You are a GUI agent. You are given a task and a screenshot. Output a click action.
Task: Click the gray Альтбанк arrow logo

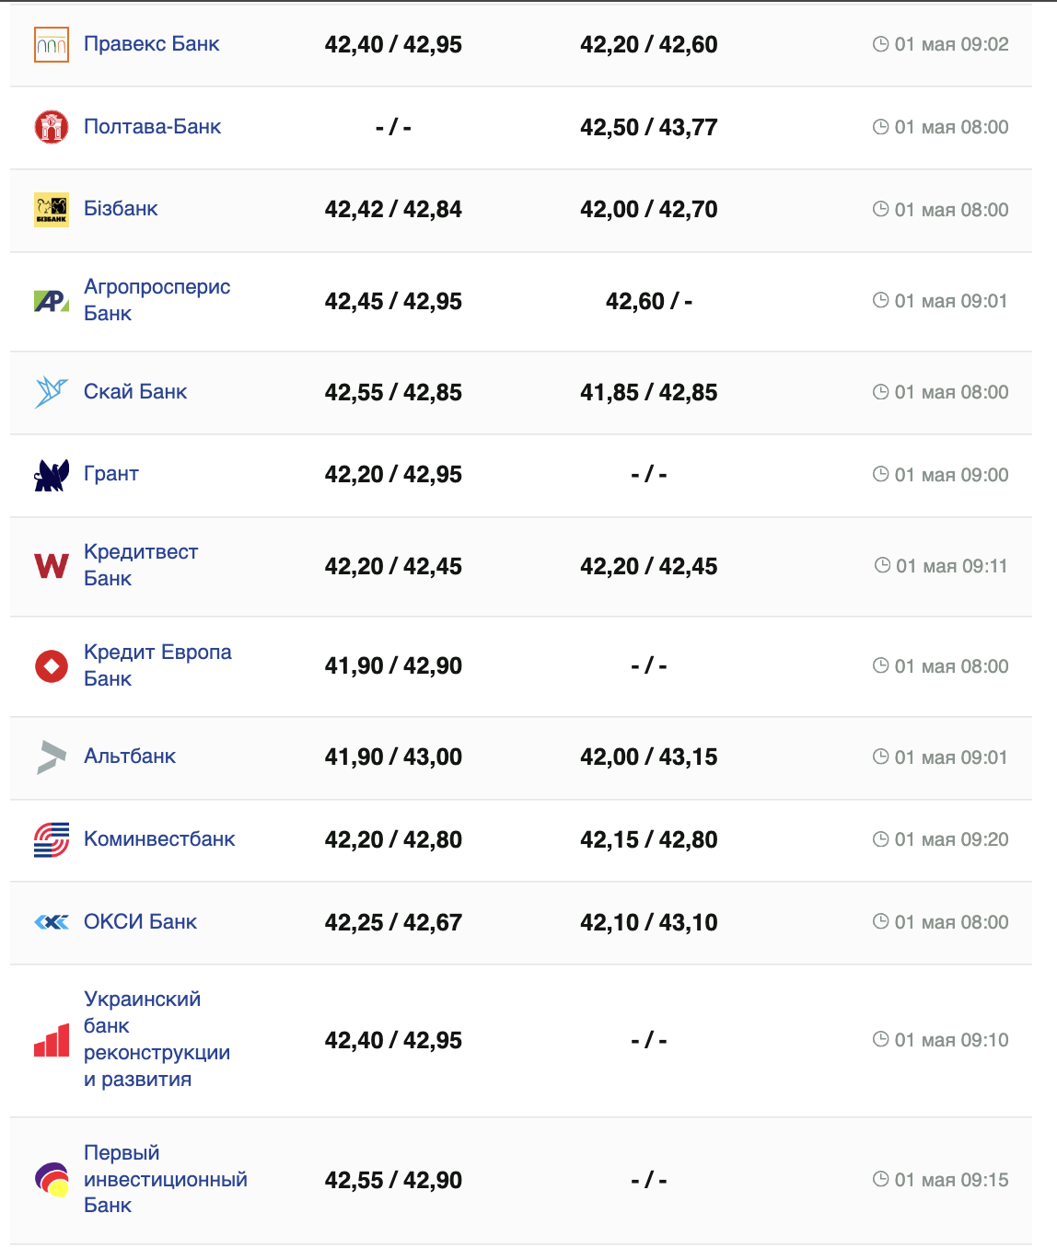tap(52, 757)
